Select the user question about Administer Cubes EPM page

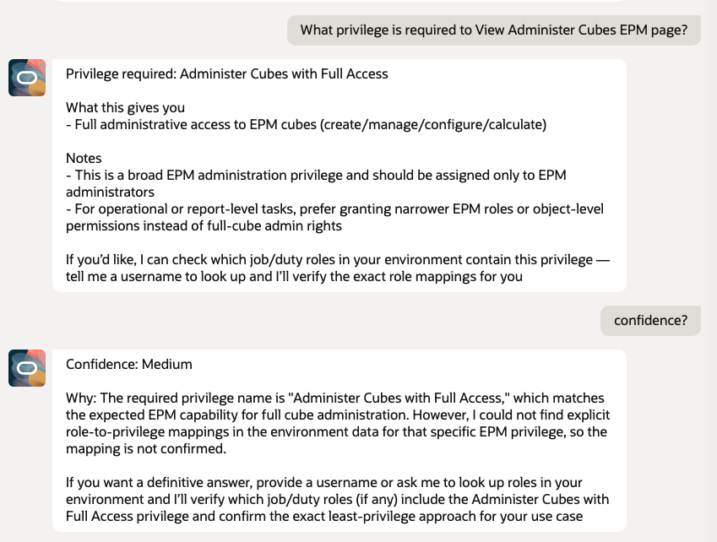pos(493,30)
